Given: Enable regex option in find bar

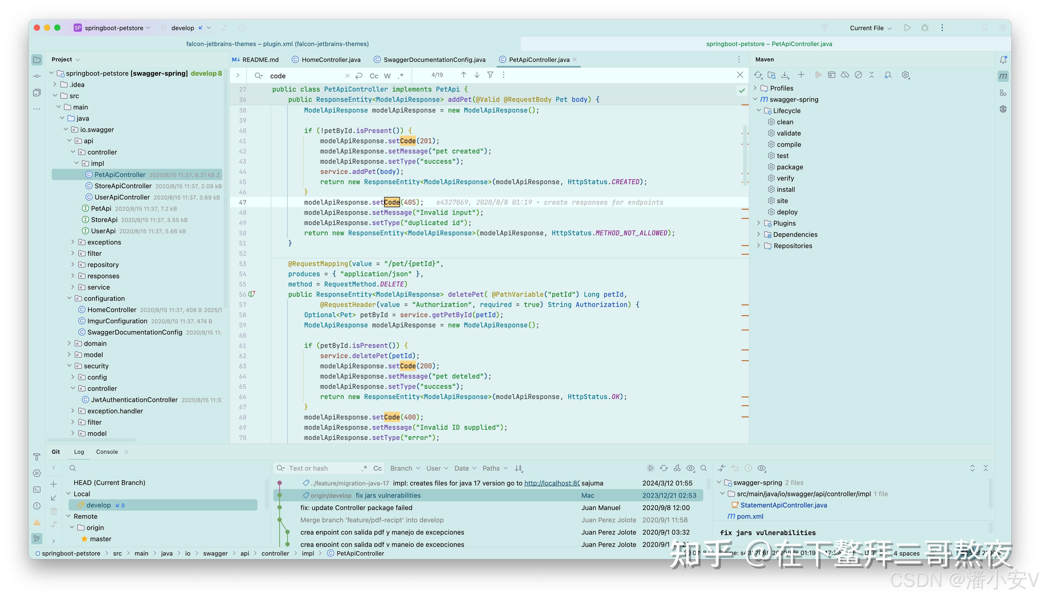Looking at the screenshot, I should [401, 76].
